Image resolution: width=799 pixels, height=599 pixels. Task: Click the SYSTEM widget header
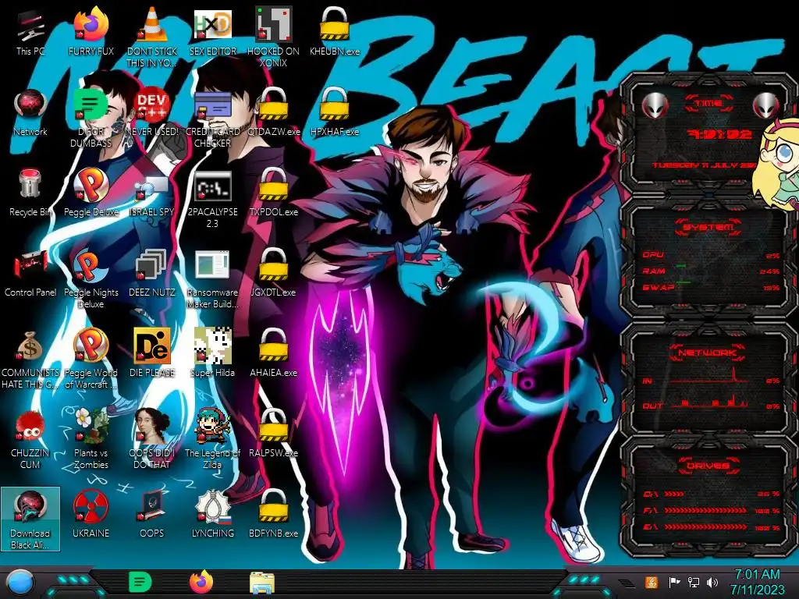click(708, 227)
